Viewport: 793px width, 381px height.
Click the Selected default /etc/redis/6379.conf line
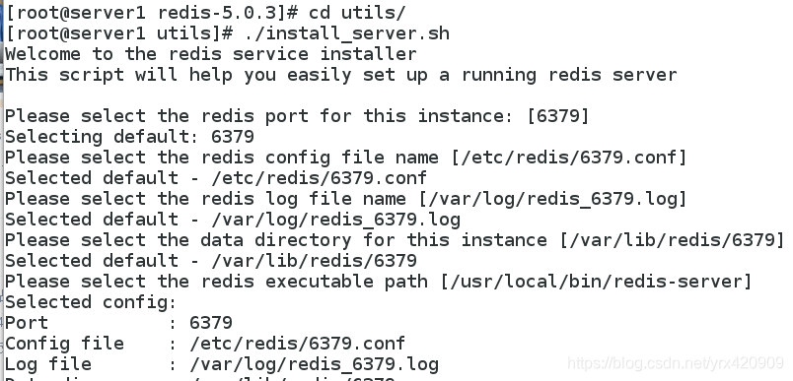(x=216, y=178)
